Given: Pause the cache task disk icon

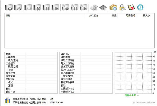Looking at the screenshot, I should tap(46, 7).
